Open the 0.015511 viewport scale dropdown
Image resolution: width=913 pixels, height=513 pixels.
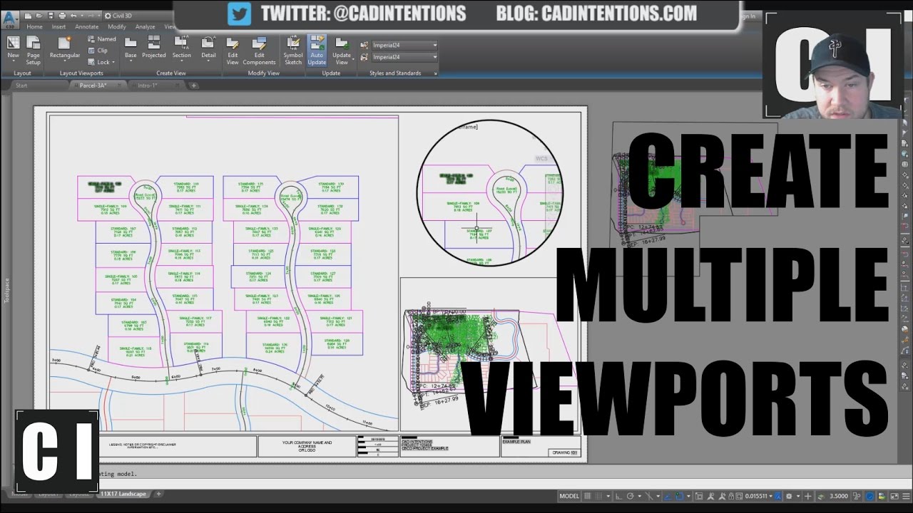[x=758, y=497]
